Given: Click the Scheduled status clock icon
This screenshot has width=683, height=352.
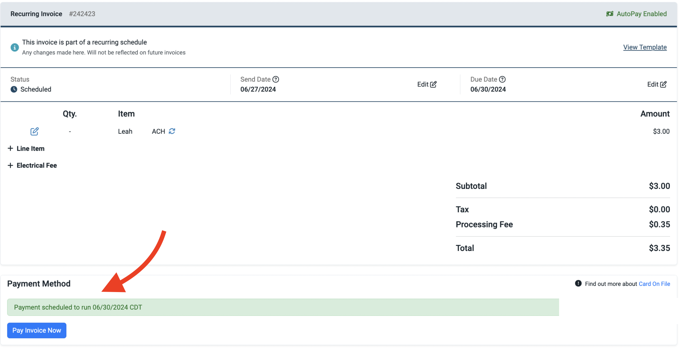Looking at the screenshot, I should click(14, 89).
